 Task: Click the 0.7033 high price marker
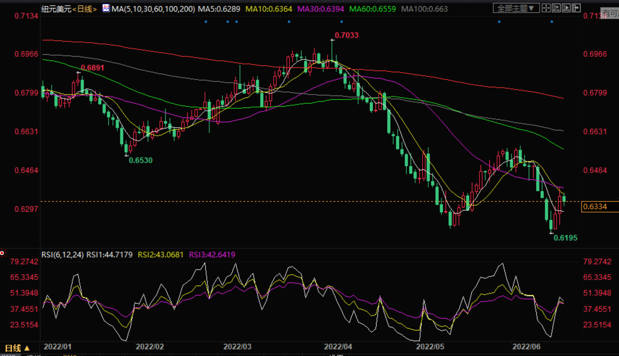(x=347, y=35)
